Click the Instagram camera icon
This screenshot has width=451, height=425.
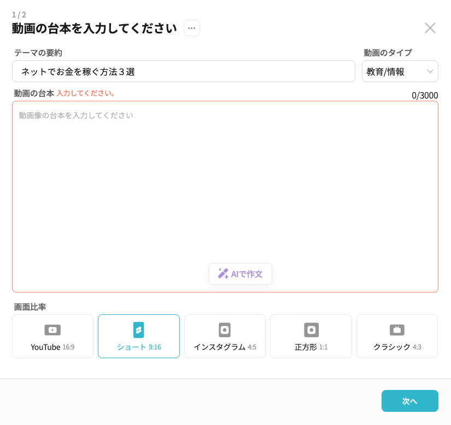pyautogui.click(x=225, y=330)
